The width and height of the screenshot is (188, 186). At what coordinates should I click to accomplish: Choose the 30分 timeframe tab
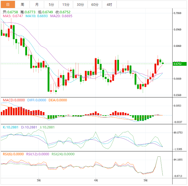pyautogui.click(x=80, y=4)
